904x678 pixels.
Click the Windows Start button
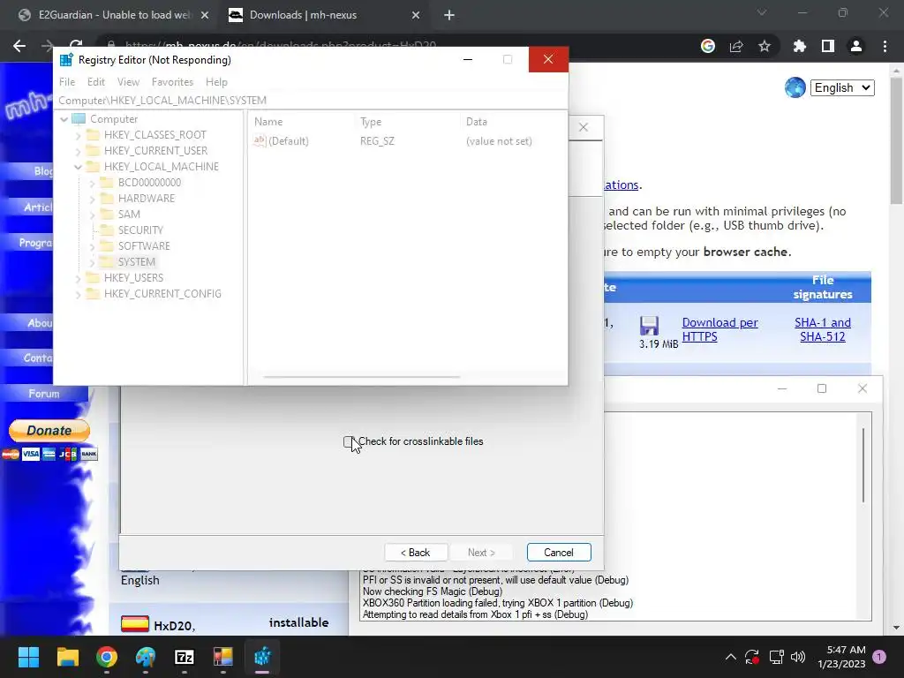(28, 657)
